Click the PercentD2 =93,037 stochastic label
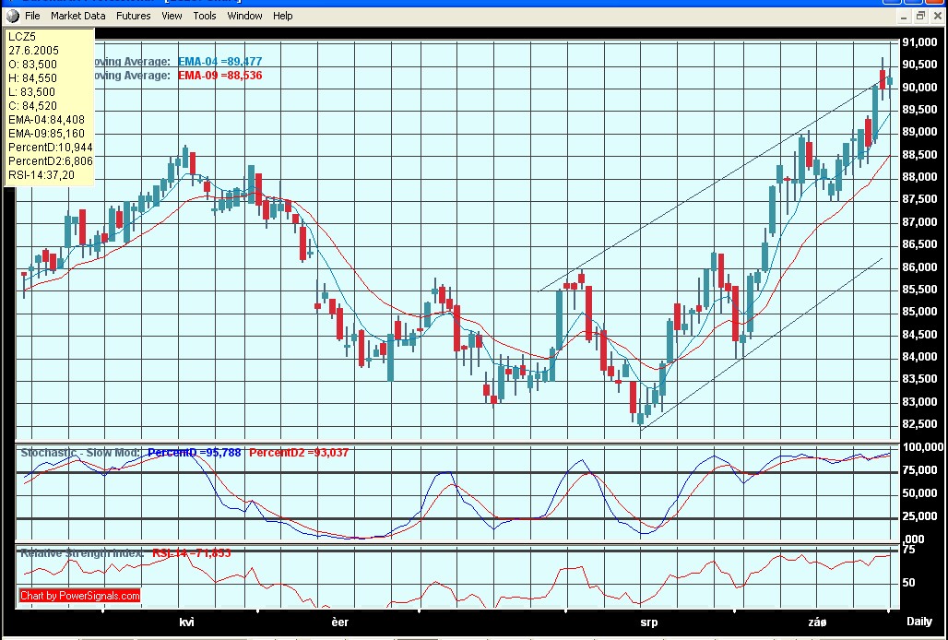 click(x=299, y=453)
